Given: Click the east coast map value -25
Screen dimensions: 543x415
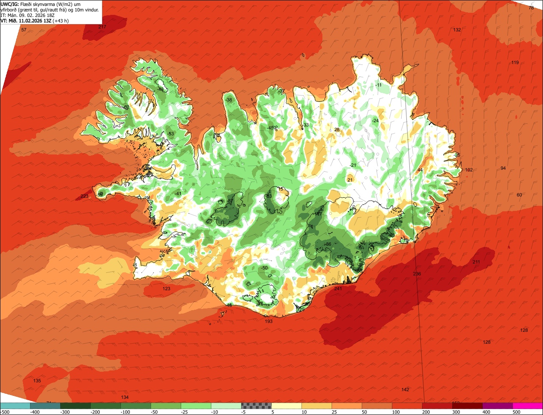Looking at the screenshot, I should [457, 155].
